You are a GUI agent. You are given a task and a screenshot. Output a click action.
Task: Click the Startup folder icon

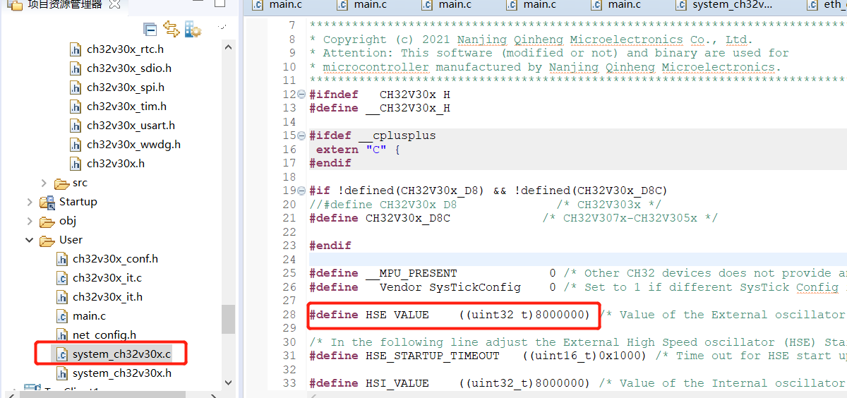pyautogui.click(x=48, y=202)
